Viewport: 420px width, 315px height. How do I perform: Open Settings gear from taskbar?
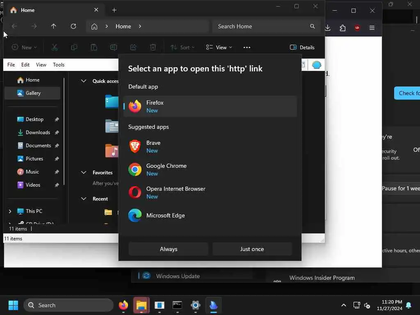[x=196, y=305]
